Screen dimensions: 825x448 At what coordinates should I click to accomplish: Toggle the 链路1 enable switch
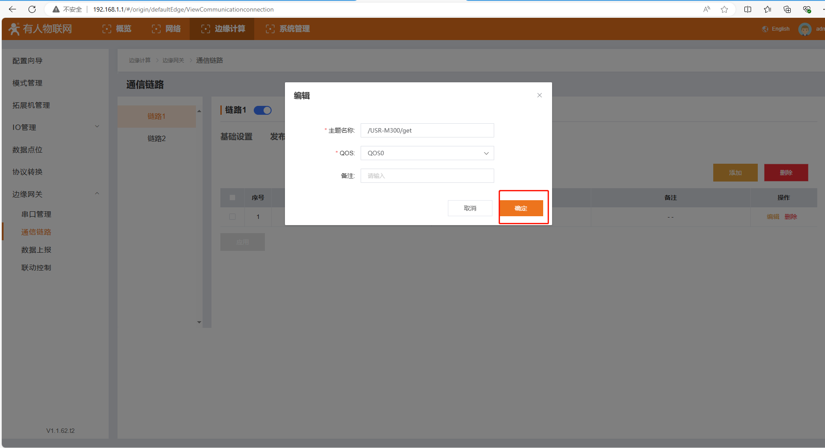pos(263,110)
